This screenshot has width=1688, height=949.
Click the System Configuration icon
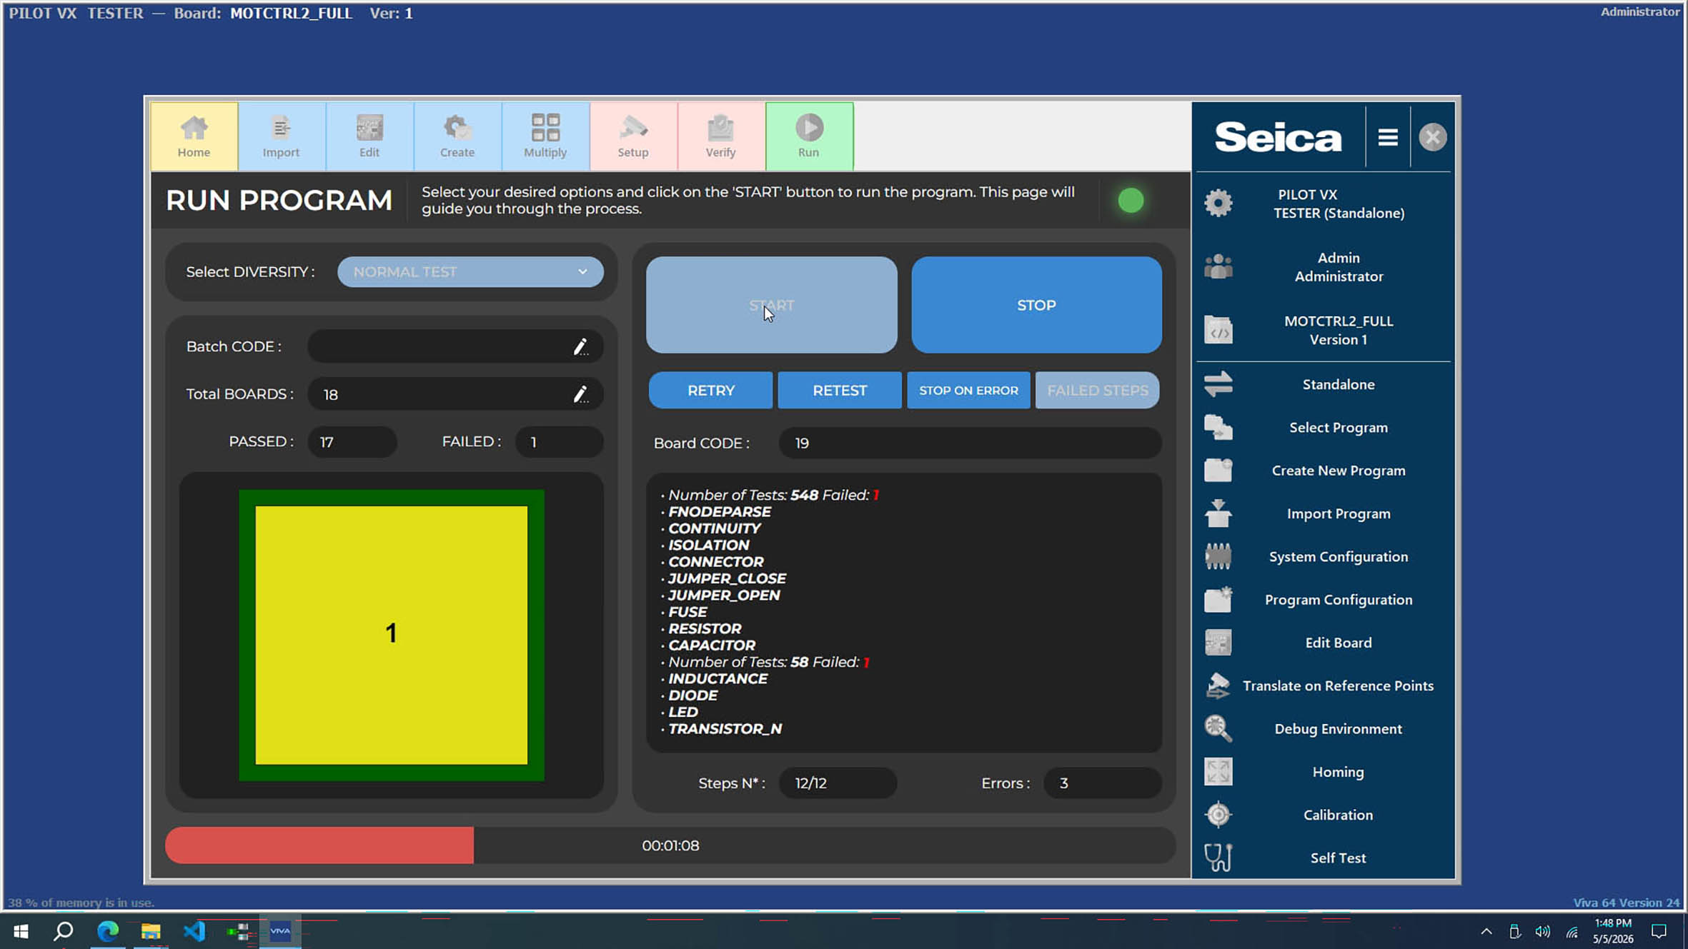coord(1218,557)
